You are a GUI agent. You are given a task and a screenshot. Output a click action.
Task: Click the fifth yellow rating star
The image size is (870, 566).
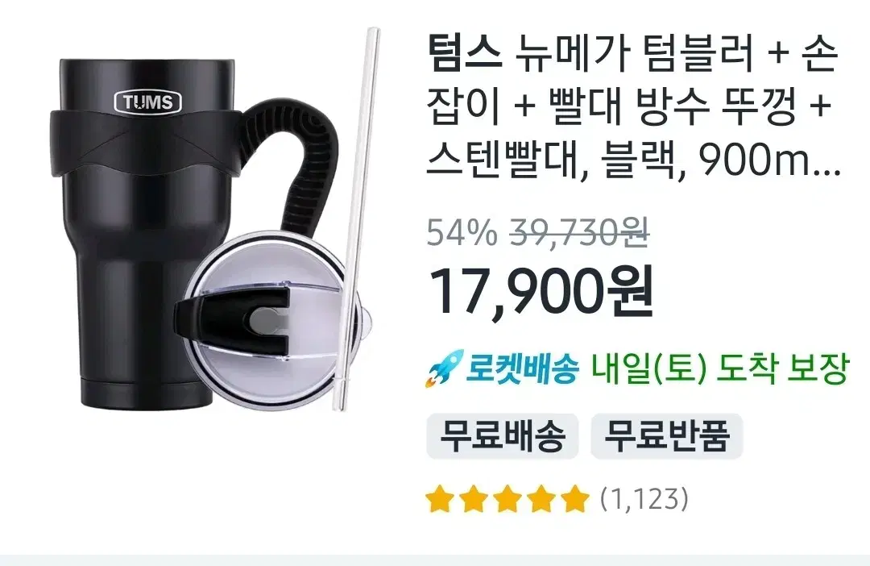[x=575, y=498]
